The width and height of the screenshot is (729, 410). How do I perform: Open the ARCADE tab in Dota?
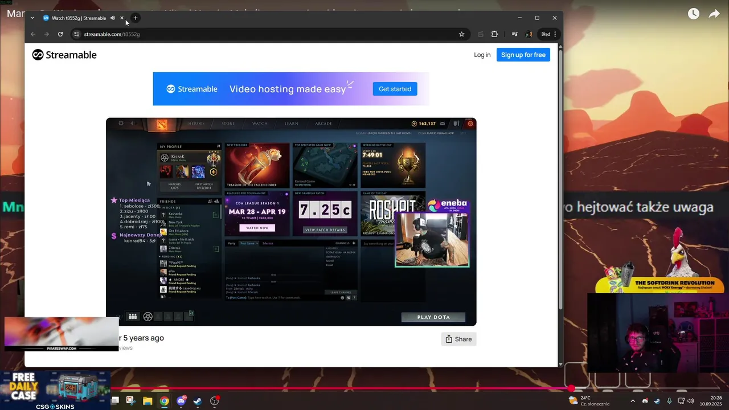[323, 123]
